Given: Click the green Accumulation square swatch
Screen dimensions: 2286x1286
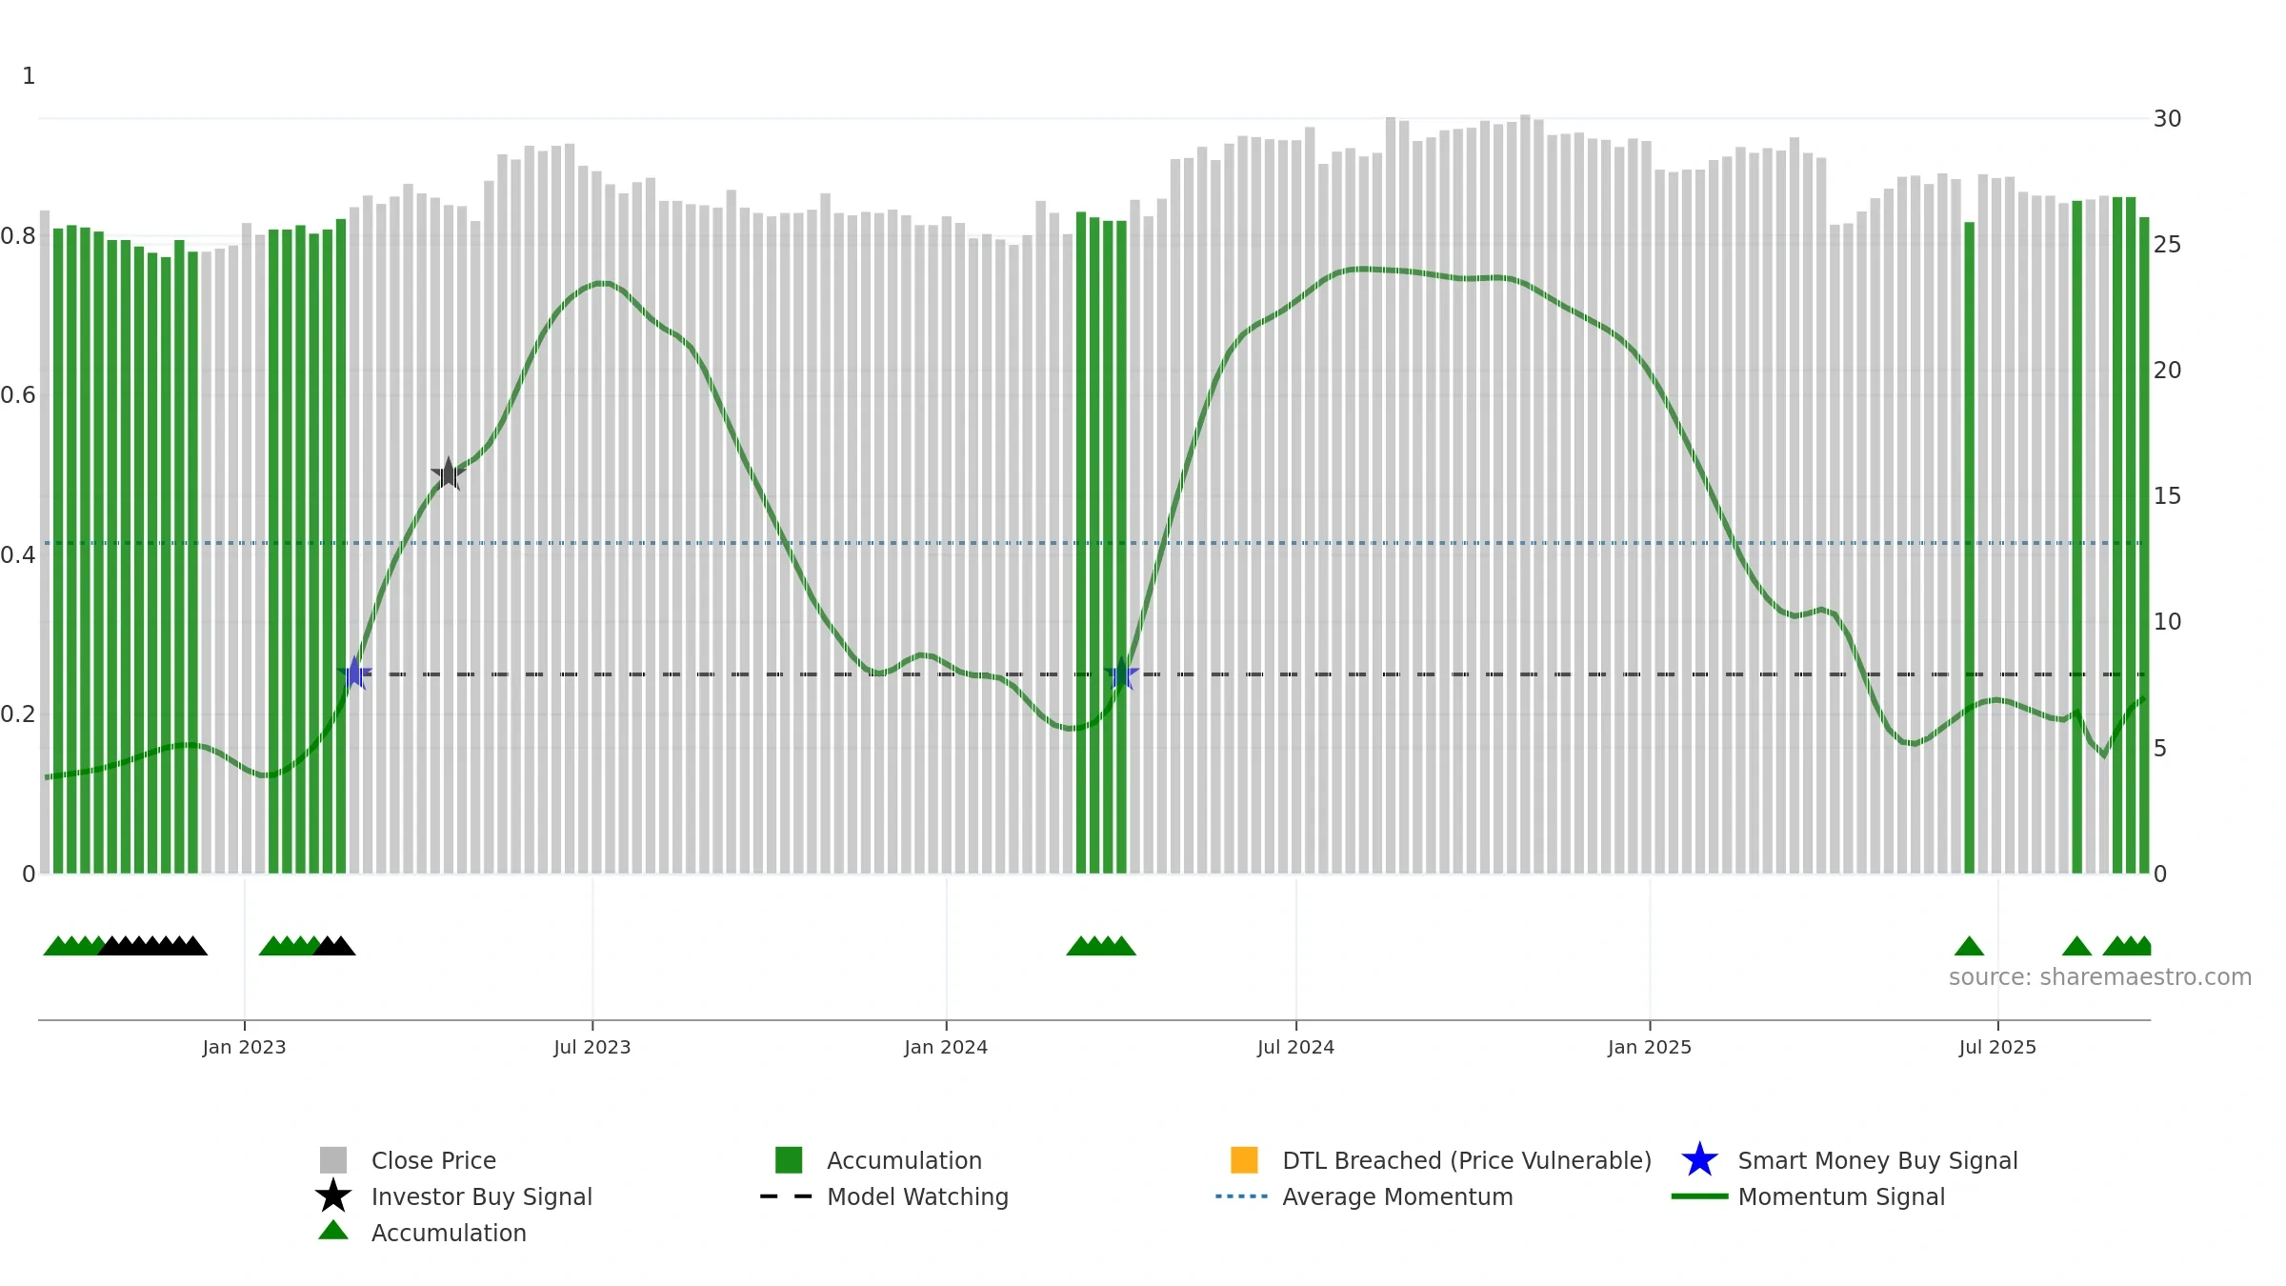Looking at the screenshot, I should (x=789, y=1160).
